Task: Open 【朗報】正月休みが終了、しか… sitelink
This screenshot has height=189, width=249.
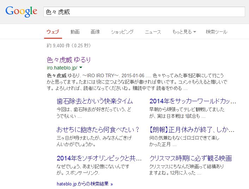Action: [192, 130]
